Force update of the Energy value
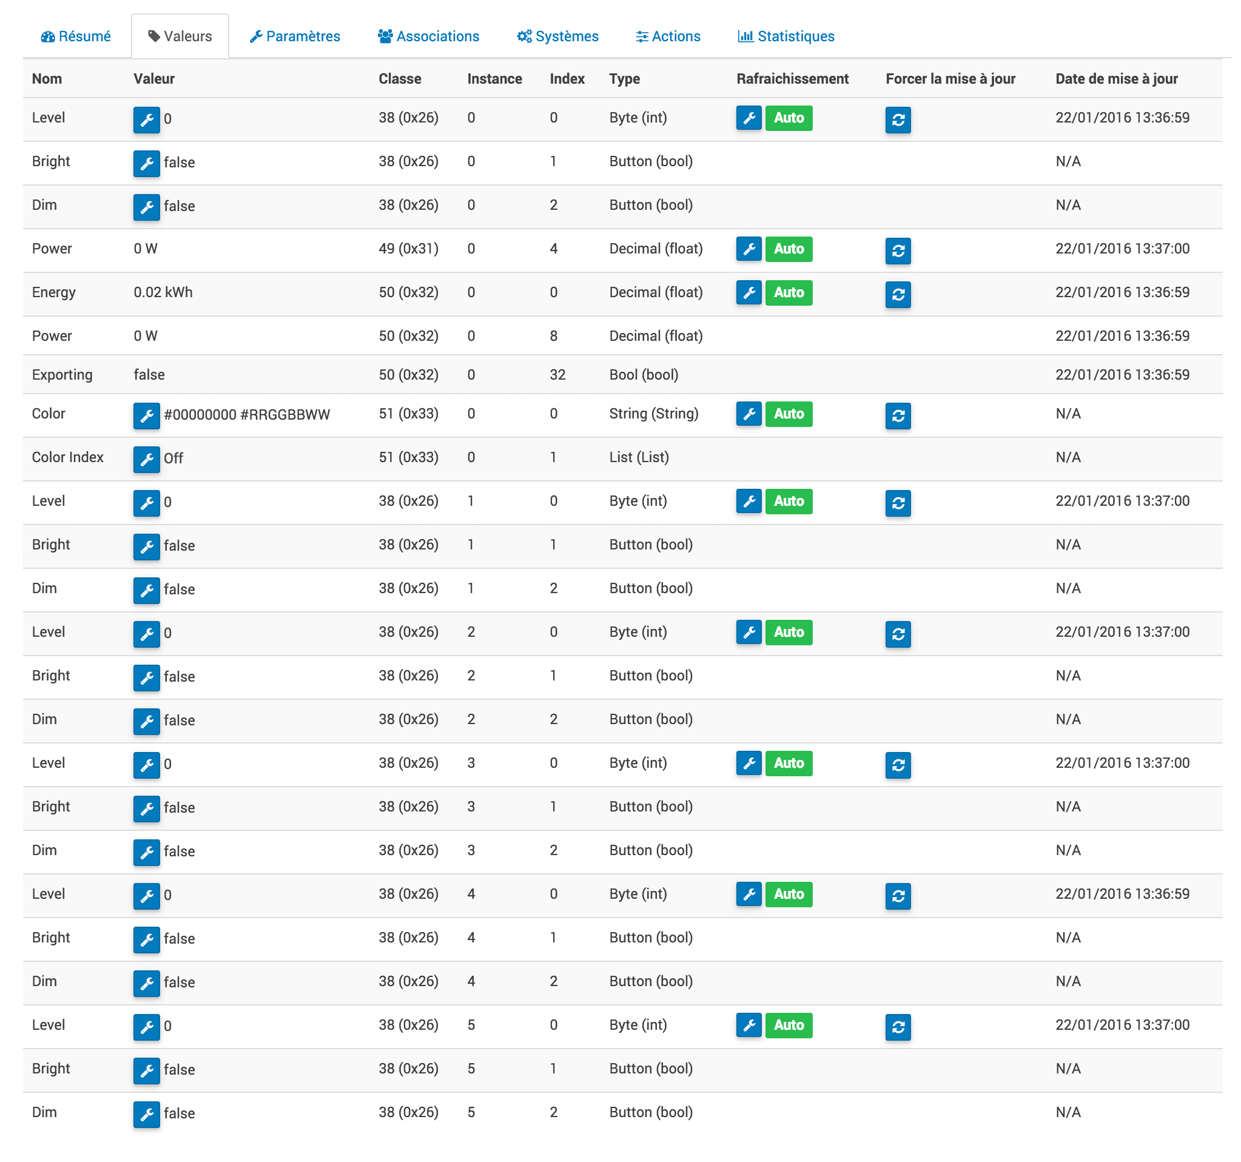The width and height of the screenshot is (1241, 1162). click(x=898, y=295)
